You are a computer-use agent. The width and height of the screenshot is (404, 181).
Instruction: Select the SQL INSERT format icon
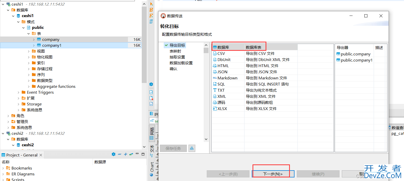(215, 84)
